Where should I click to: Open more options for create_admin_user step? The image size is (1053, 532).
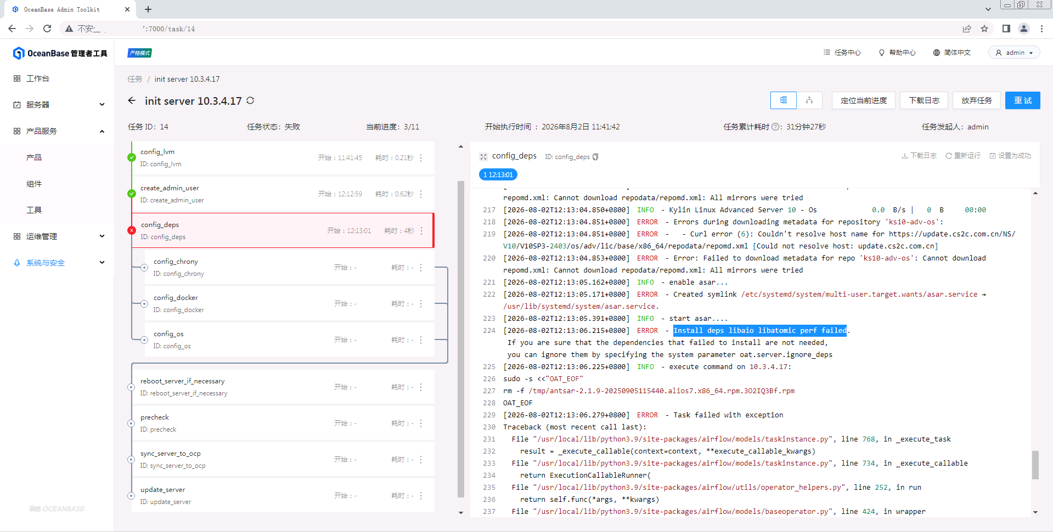421,194
